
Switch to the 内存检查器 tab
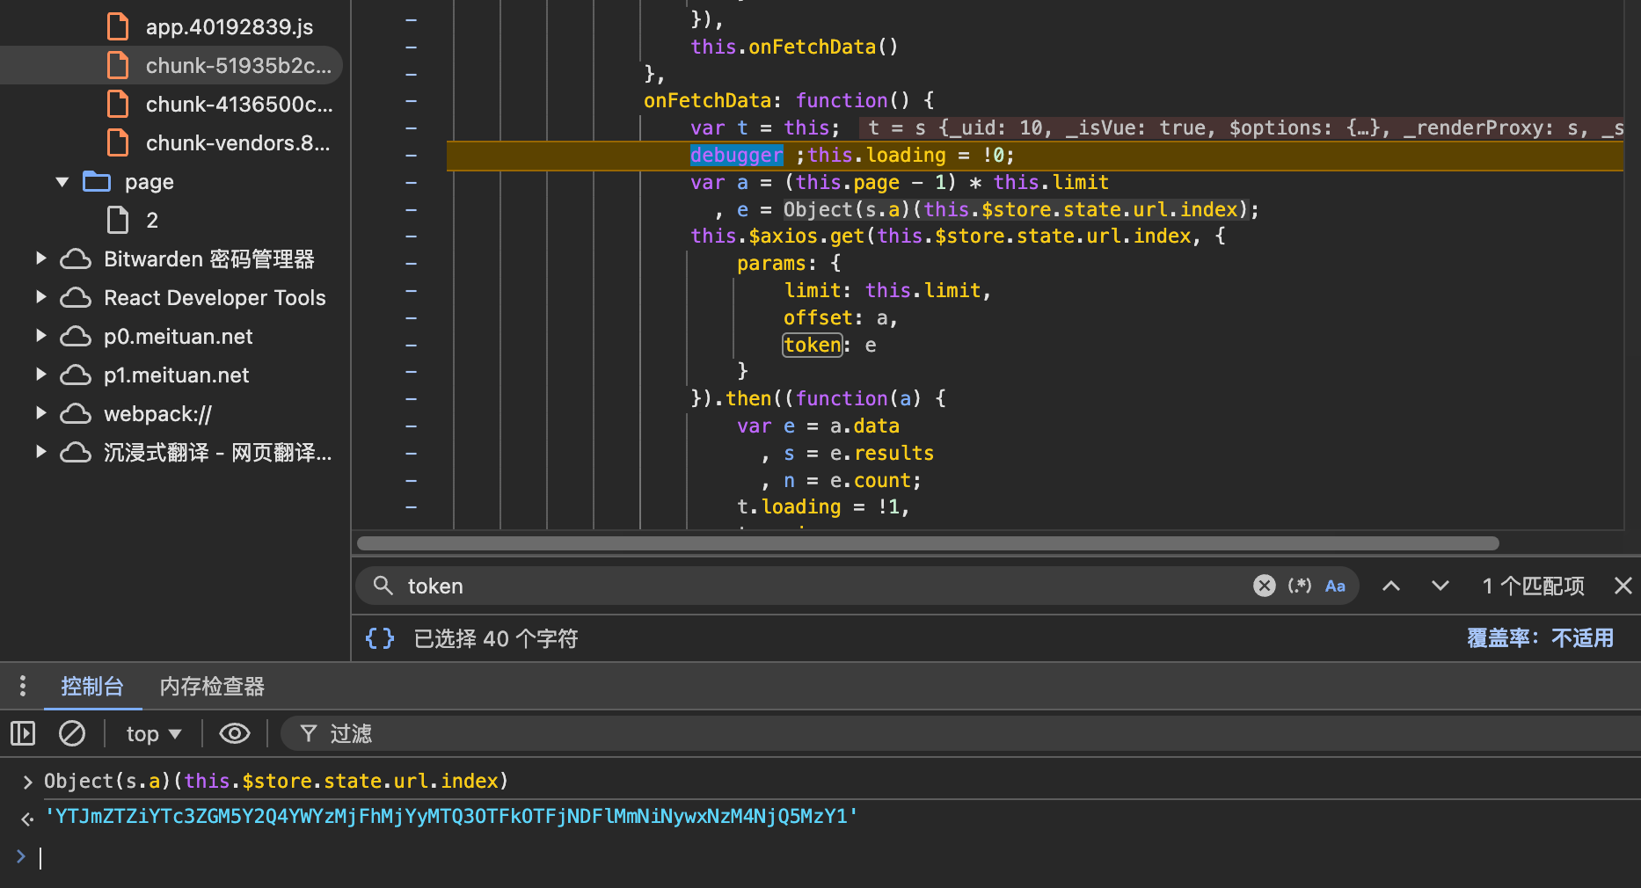pos(212,686)
